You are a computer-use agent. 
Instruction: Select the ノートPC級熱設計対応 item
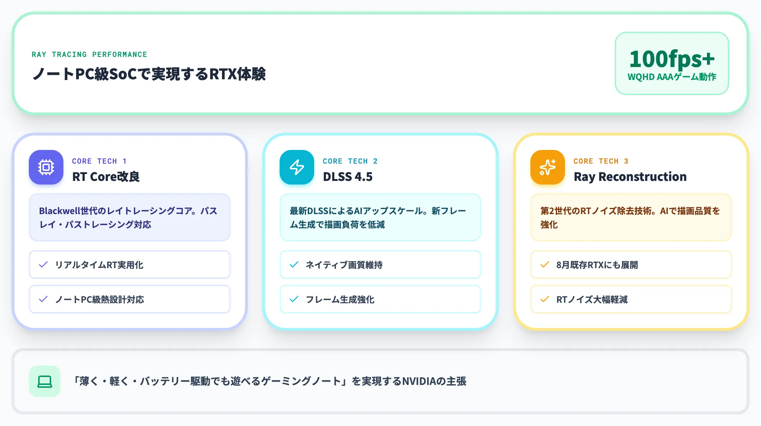pyautogui.click(x=130, y=299)
